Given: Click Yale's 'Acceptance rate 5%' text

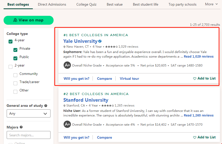Looking at the screenshot, I should tap(120, 66).
